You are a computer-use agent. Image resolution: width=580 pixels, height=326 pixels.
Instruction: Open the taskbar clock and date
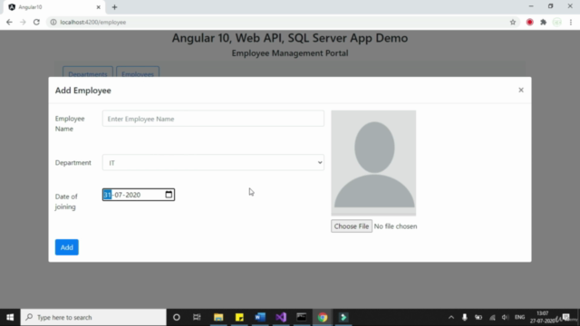coord(542,317)
